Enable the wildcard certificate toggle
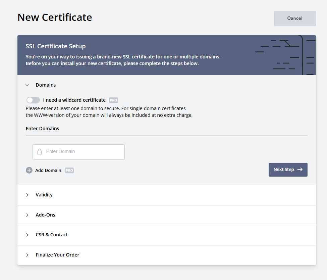Image resolution: width=327 pixels, height=280 pixels. [x=33, y=100]
